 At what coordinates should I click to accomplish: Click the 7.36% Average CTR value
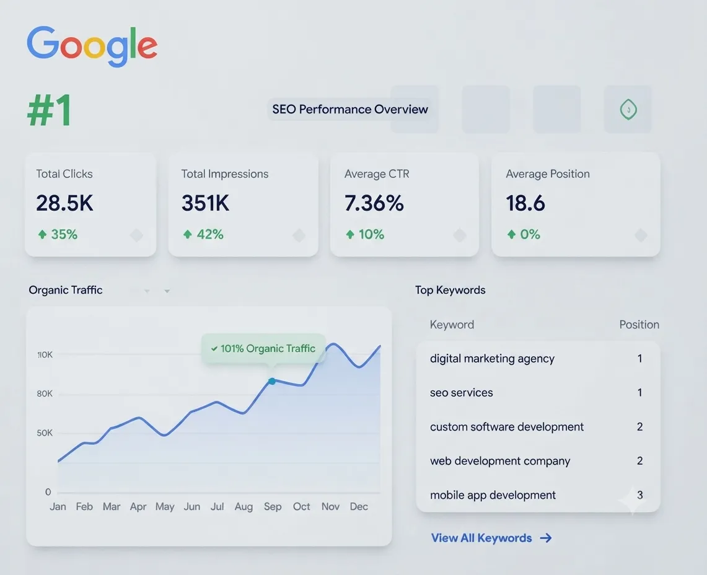point(374,203)
